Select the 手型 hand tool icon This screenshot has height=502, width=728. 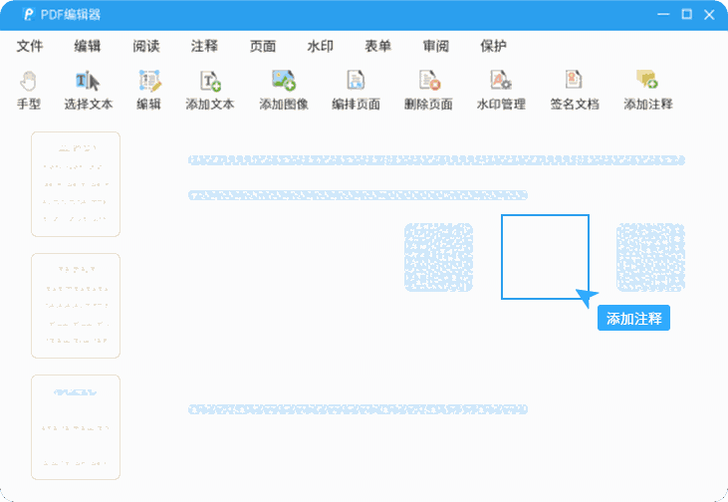(28, 81)
